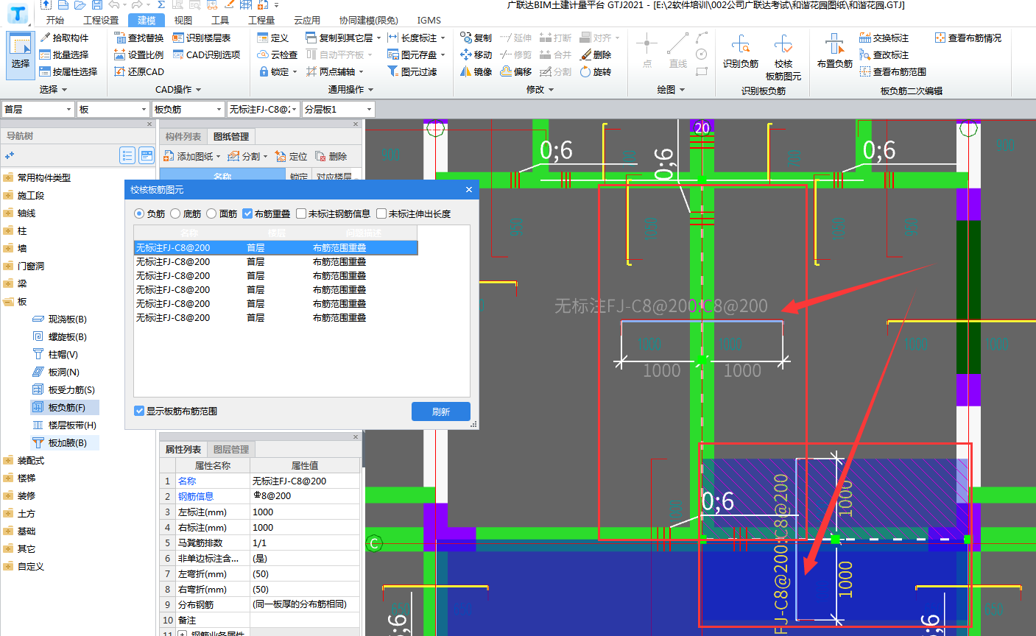
Task: Click 镜像 mirror tool
Action: coord(476,71)
